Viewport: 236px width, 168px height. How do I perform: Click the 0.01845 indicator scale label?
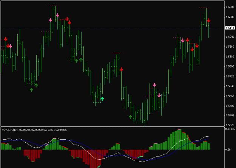point(230,129)
